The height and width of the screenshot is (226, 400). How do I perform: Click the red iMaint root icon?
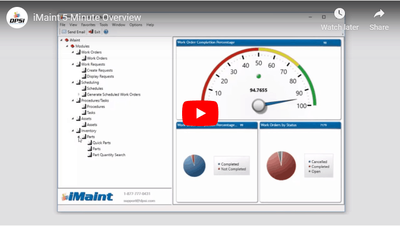pyautogui.click(x=67, y=40)
